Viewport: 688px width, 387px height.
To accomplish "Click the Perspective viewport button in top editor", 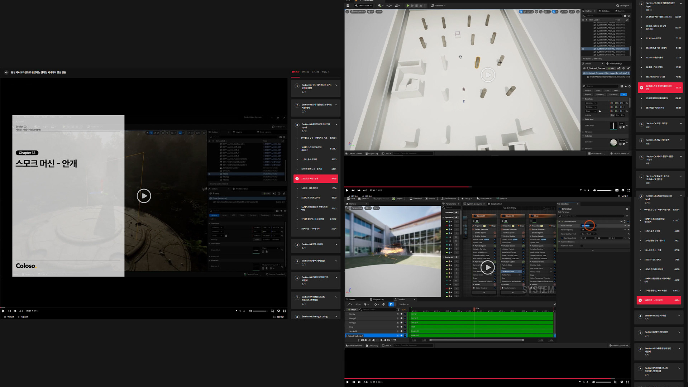I will [x=358, y=12].
